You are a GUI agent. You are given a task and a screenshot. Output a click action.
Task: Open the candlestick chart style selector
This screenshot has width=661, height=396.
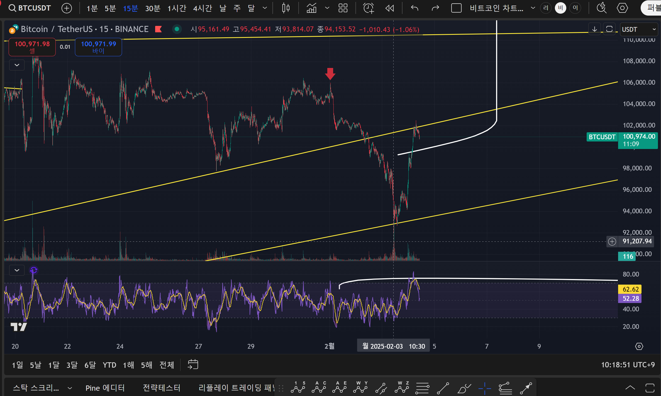286,8
